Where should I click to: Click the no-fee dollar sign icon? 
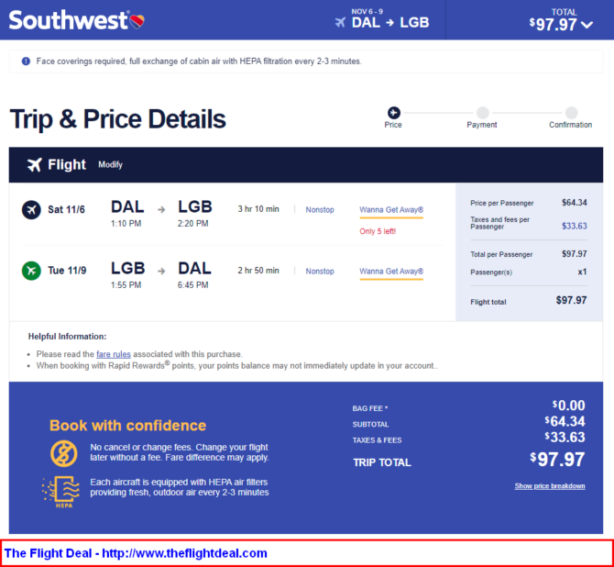64,453
